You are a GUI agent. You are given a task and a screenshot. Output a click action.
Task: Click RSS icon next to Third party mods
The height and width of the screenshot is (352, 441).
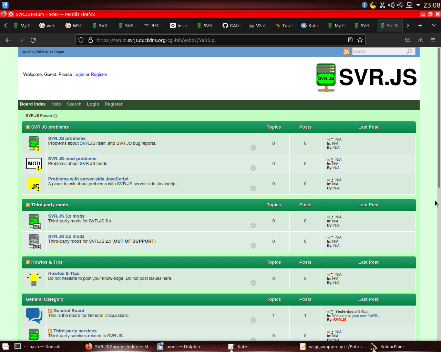point(28,205)
